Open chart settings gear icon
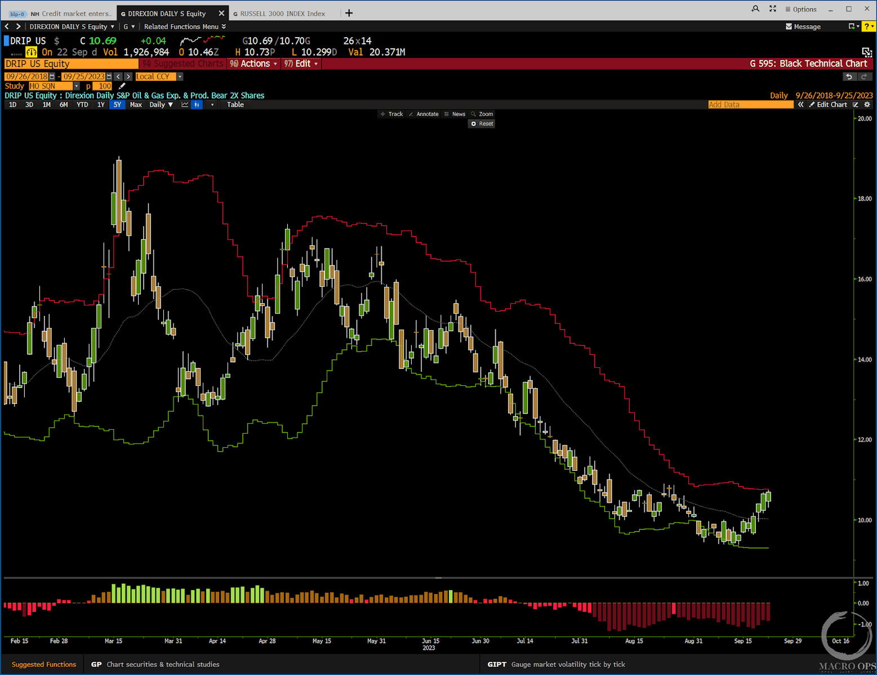The height and width of the screenshot is (675, 877). coord(867,105)
